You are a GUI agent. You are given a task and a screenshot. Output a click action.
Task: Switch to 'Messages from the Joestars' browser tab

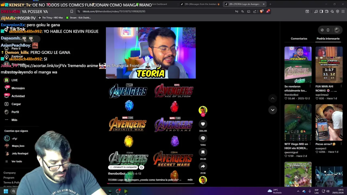coord(200,4)
